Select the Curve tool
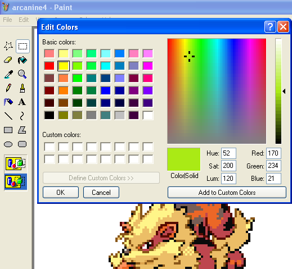The image size is (292, 269). [x=22, y=116]
